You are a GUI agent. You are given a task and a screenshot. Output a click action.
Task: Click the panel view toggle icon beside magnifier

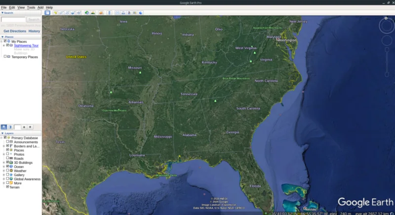(x=10, y=127)
